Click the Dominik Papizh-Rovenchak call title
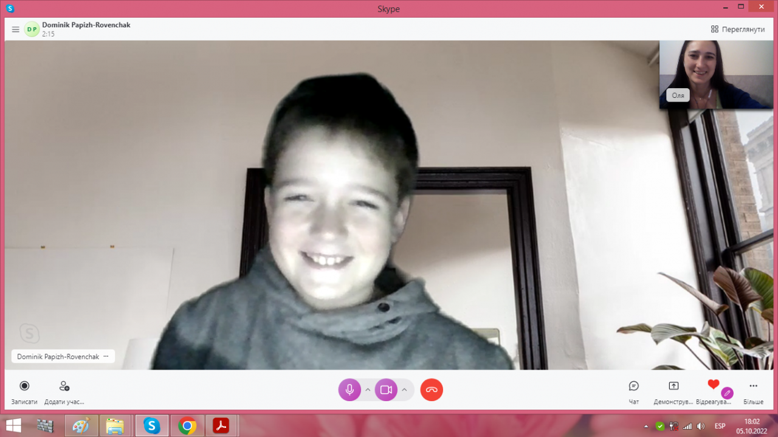778x437 pixels. coord(86,25)
